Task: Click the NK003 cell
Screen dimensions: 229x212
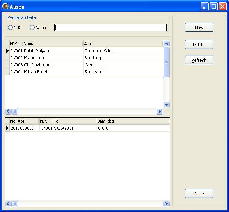Action: (16, 65)
